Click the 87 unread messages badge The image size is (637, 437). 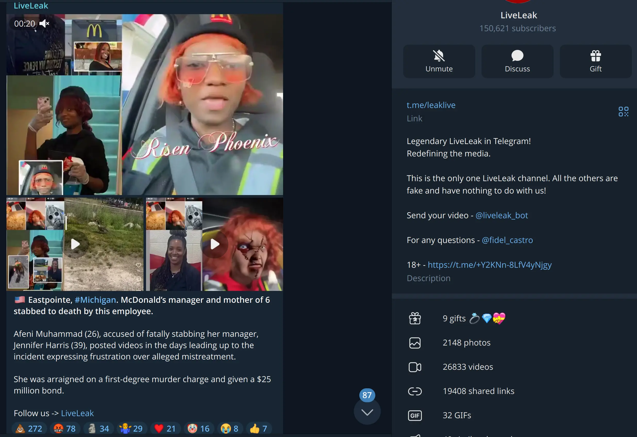point(367,395)
